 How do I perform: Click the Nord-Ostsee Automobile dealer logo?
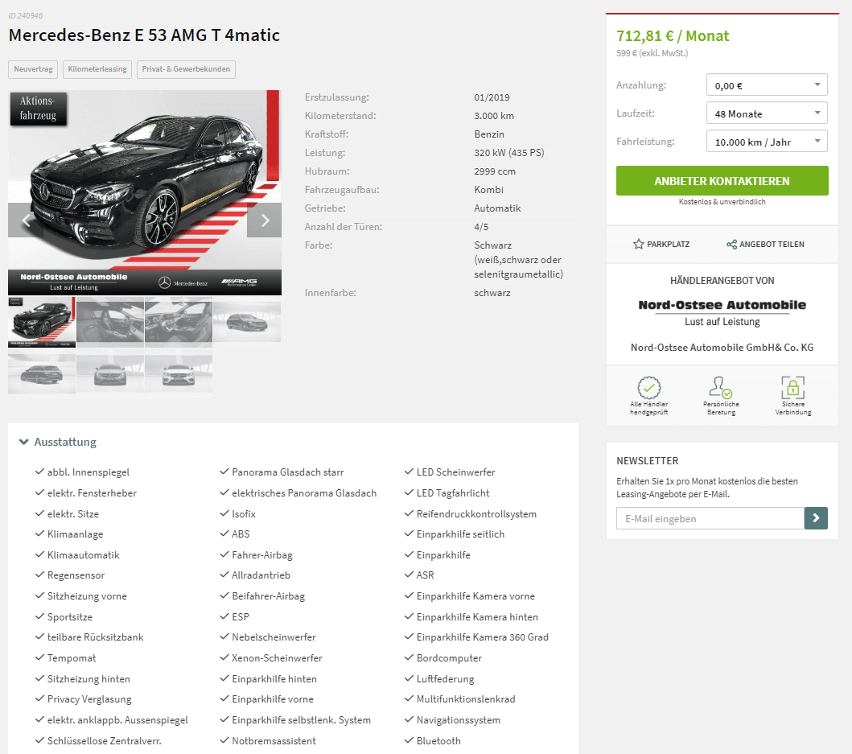722,312
